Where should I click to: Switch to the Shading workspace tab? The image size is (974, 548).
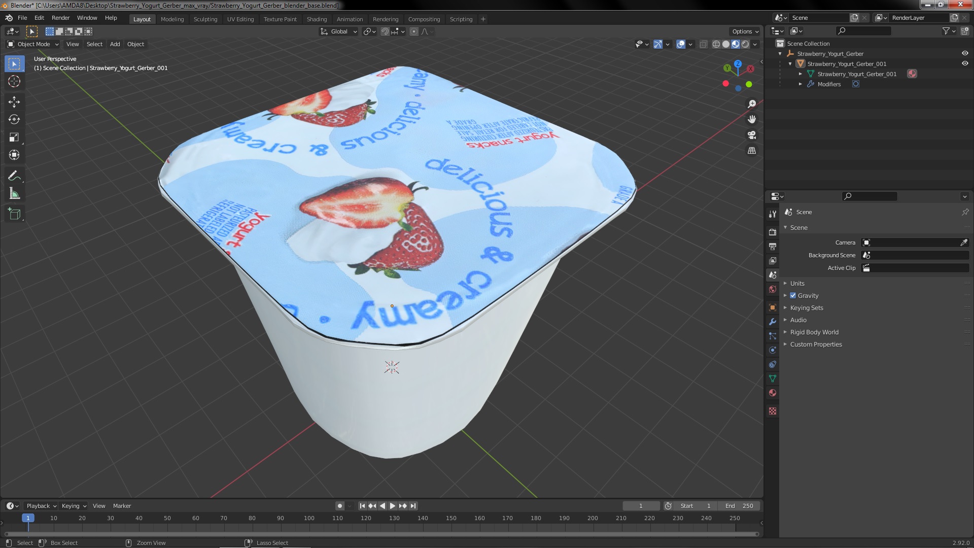[x=317, y=19]
